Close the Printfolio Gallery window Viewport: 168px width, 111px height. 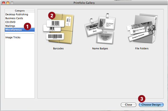[x=4, y=3]
